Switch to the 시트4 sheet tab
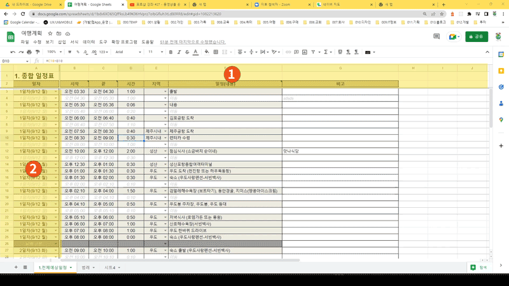Screen dimensions: 509x286 113,268
